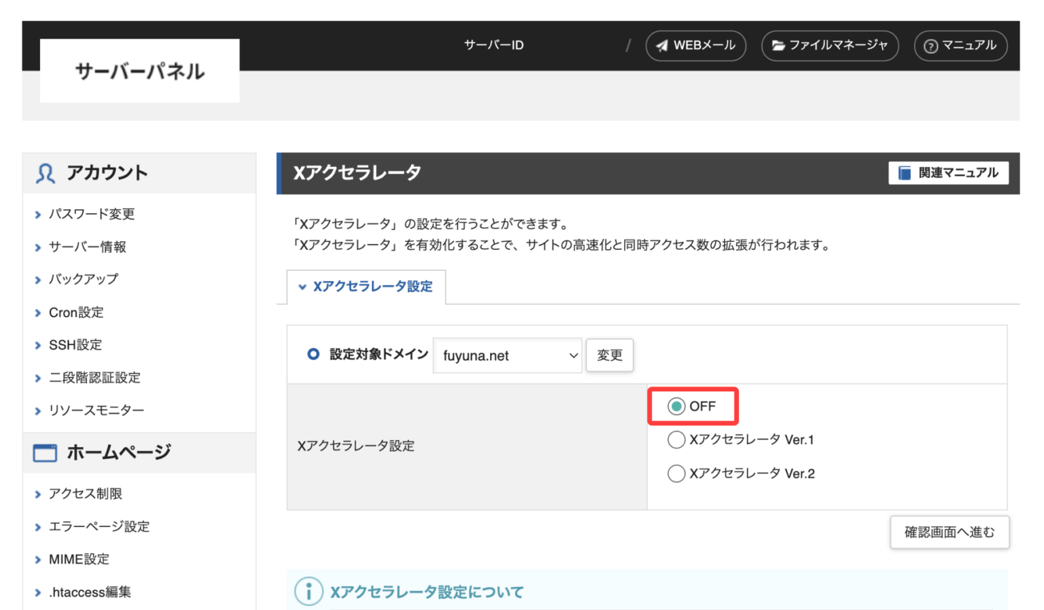Click the サーバーパネル logo
Viewport: 1044px width, 610px height.
[x=139, y=71]
